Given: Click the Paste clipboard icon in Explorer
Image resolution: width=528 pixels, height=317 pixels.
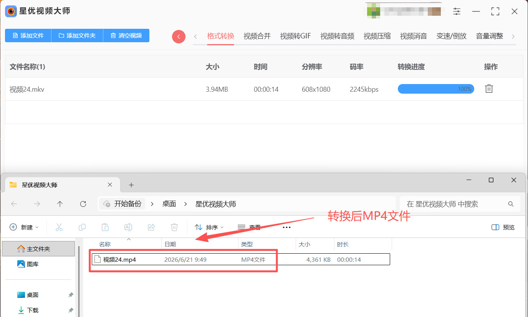Looking at the screenshot, I should [x=105, y=227].
